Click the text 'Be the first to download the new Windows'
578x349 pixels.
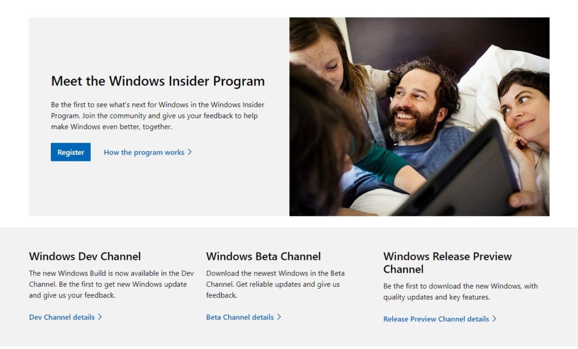point(452,286)
